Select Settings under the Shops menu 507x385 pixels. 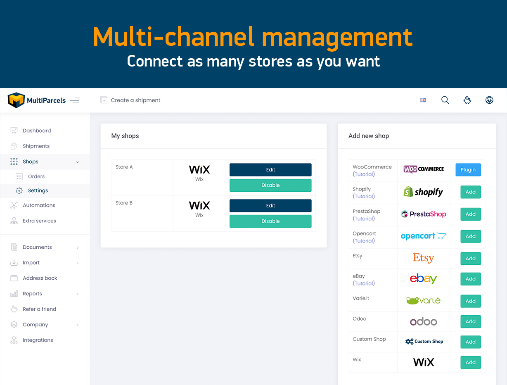pos(38,190)
